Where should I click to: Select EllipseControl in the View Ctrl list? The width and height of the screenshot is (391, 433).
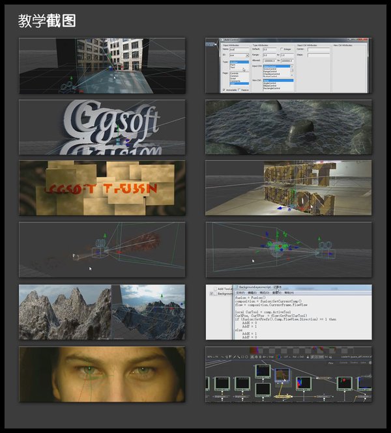(x=278, y=85)
